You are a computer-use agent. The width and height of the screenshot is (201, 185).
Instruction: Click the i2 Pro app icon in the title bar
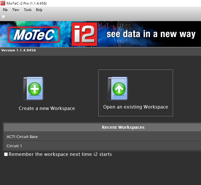point(3,3)
